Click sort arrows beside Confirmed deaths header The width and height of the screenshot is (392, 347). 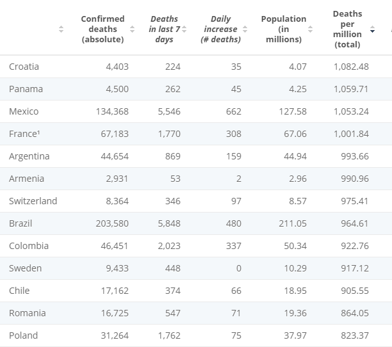pyautogui.click(x=132, y=29)
